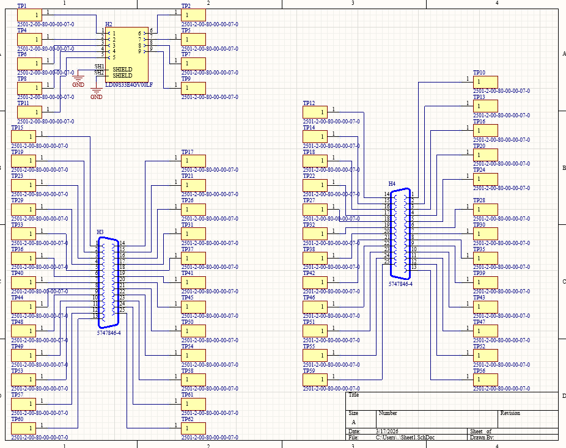Screen dimensions: 566x448
Task: Click the TP21 designator label
Action: click(x=188, y=176)
